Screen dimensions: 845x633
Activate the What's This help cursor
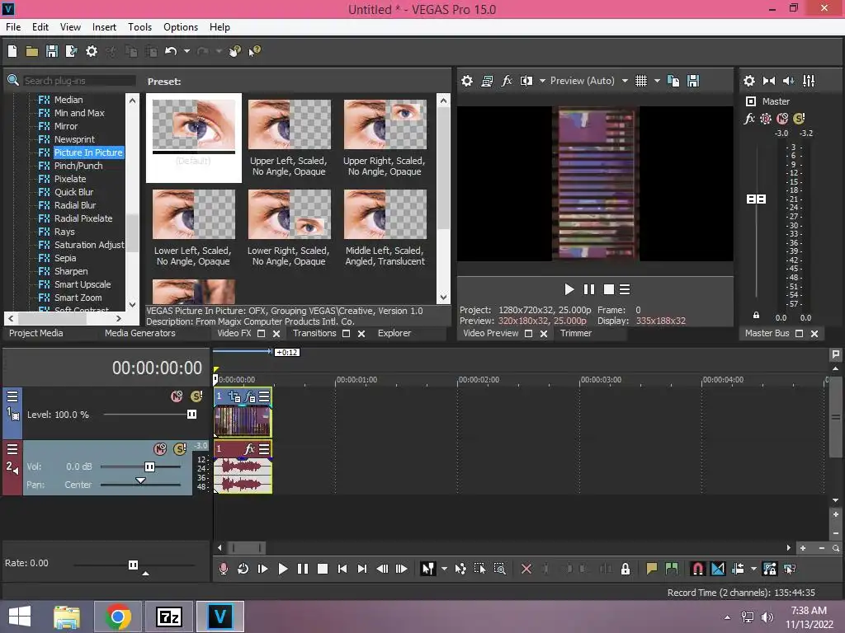click(254, 51)
